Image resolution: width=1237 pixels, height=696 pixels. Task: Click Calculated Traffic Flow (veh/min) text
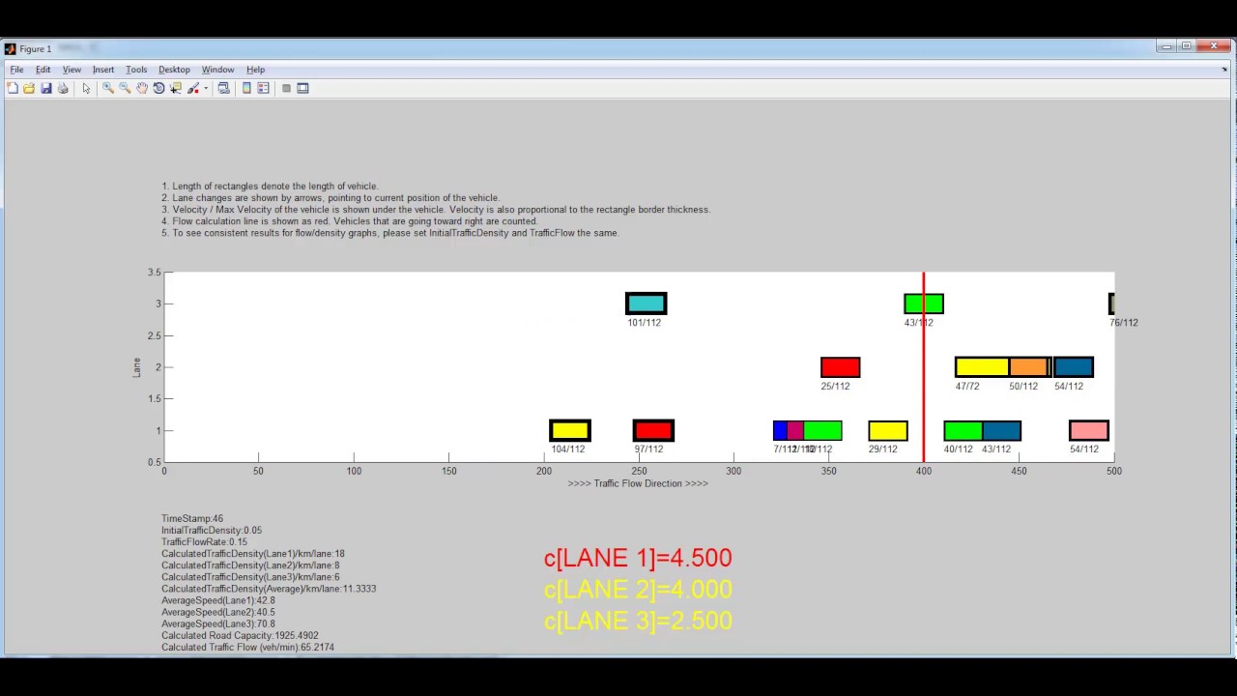pos(247,648)
